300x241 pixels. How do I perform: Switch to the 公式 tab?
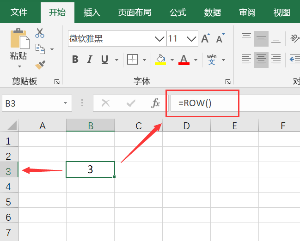click(x=178, y=12)
